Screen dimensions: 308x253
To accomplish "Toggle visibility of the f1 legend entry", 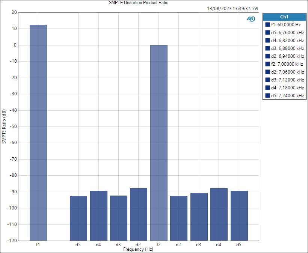I will tap(284, 24).
